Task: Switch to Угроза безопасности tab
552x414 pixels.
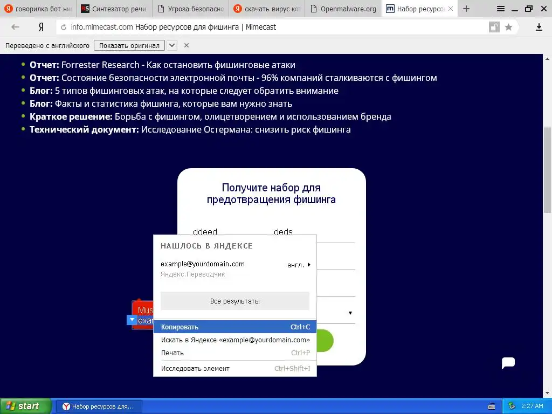Action: point(190,9)
